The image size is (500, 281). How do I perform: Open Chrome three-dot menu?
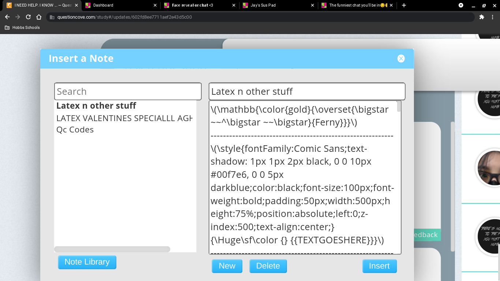pos(493,17)
